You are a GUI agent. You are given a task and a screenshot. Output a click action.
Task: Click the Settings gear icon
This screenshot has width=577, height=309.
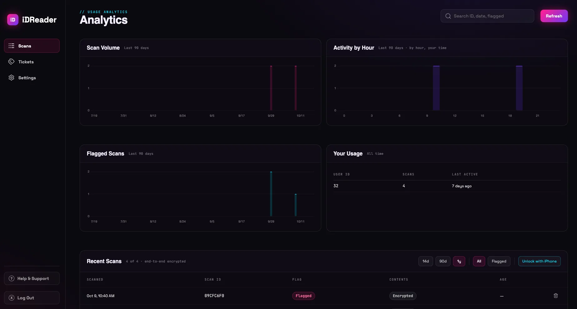(12, 78)
